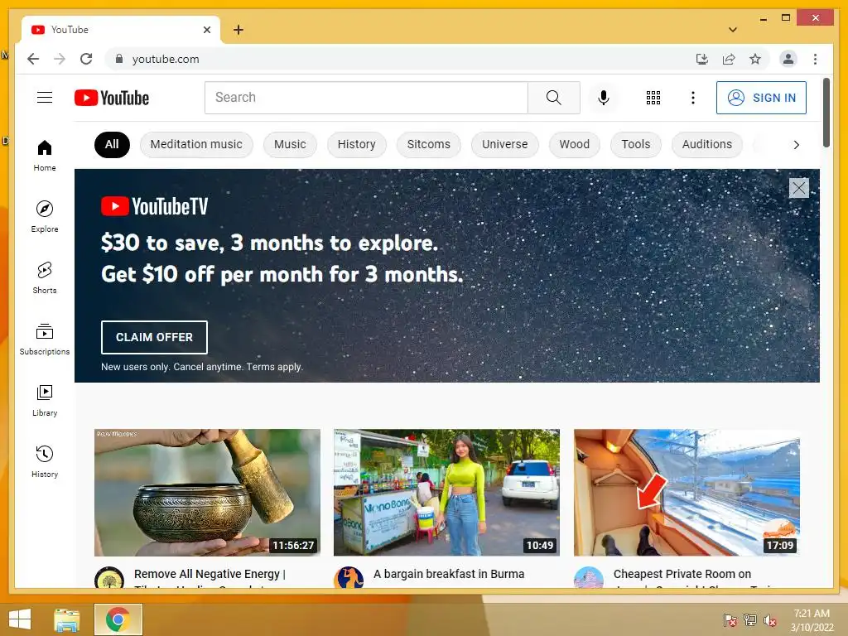Start voice search with microphone
Image resolution: width=848 pixels, height=636 pixels.
[x=604, y=98]
